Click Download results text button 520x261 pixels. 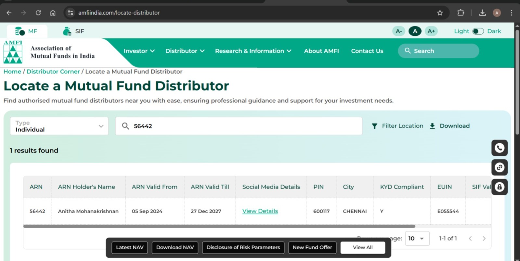pos(455,126)
